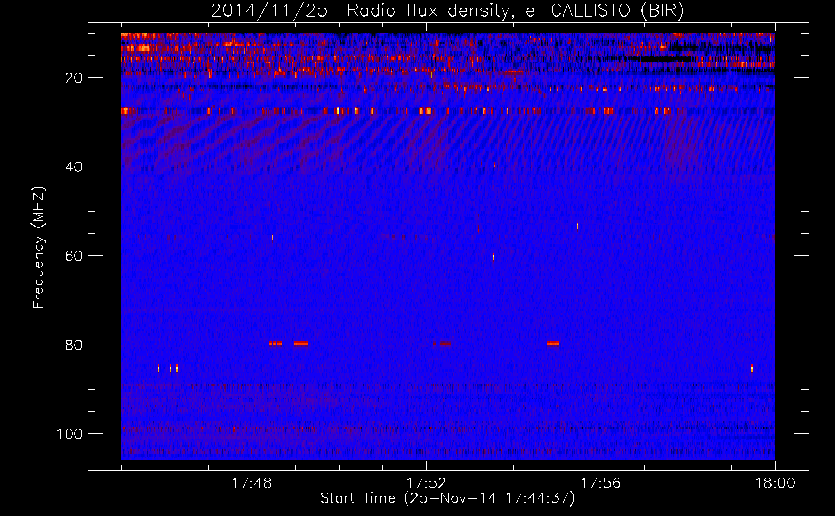Select the "17:48" time tick label
The width and height of the screenshot is (835, 516).
coord(252,483)
